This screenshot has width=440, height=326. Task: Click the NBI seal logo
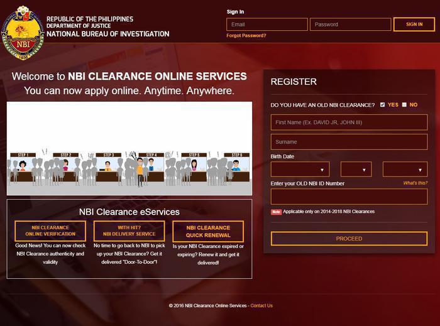point(23,33)
